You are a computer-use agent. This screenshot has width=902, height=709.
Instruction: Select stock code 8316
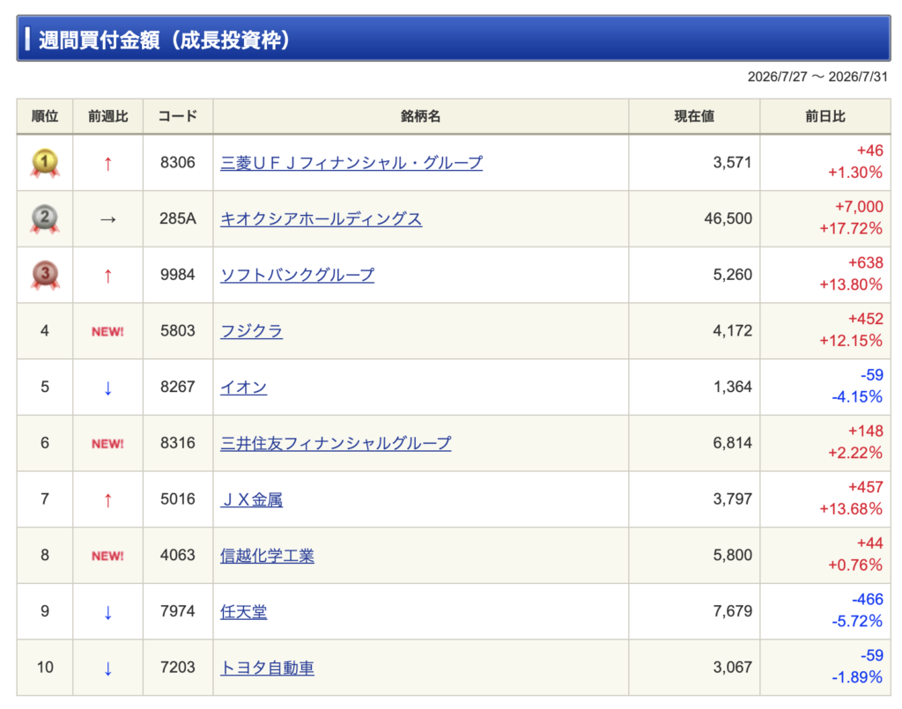pyautogui.click(x=178, y=443)
